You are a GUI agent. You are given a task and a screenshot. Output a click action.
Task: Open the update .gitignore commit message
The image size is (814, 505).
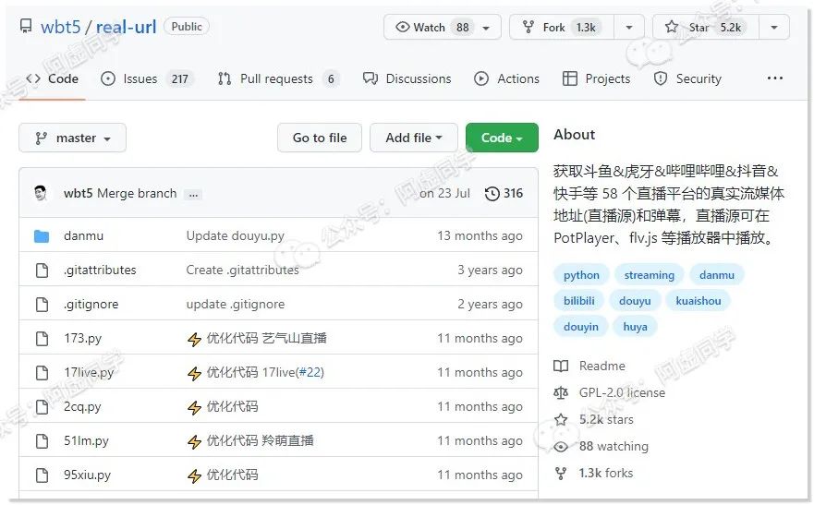[x=236, y=305]
